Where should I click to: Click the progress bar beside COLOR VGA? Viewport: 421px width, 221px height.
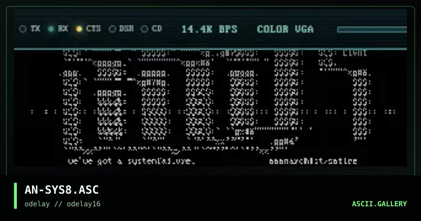tap(372, 29)
